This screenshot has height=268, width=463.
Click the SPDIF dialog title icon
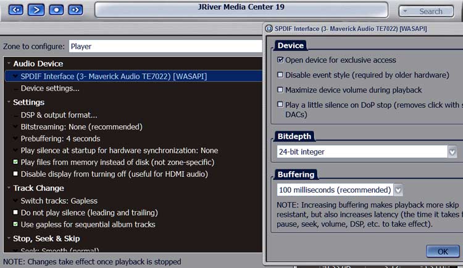point(269,29)
